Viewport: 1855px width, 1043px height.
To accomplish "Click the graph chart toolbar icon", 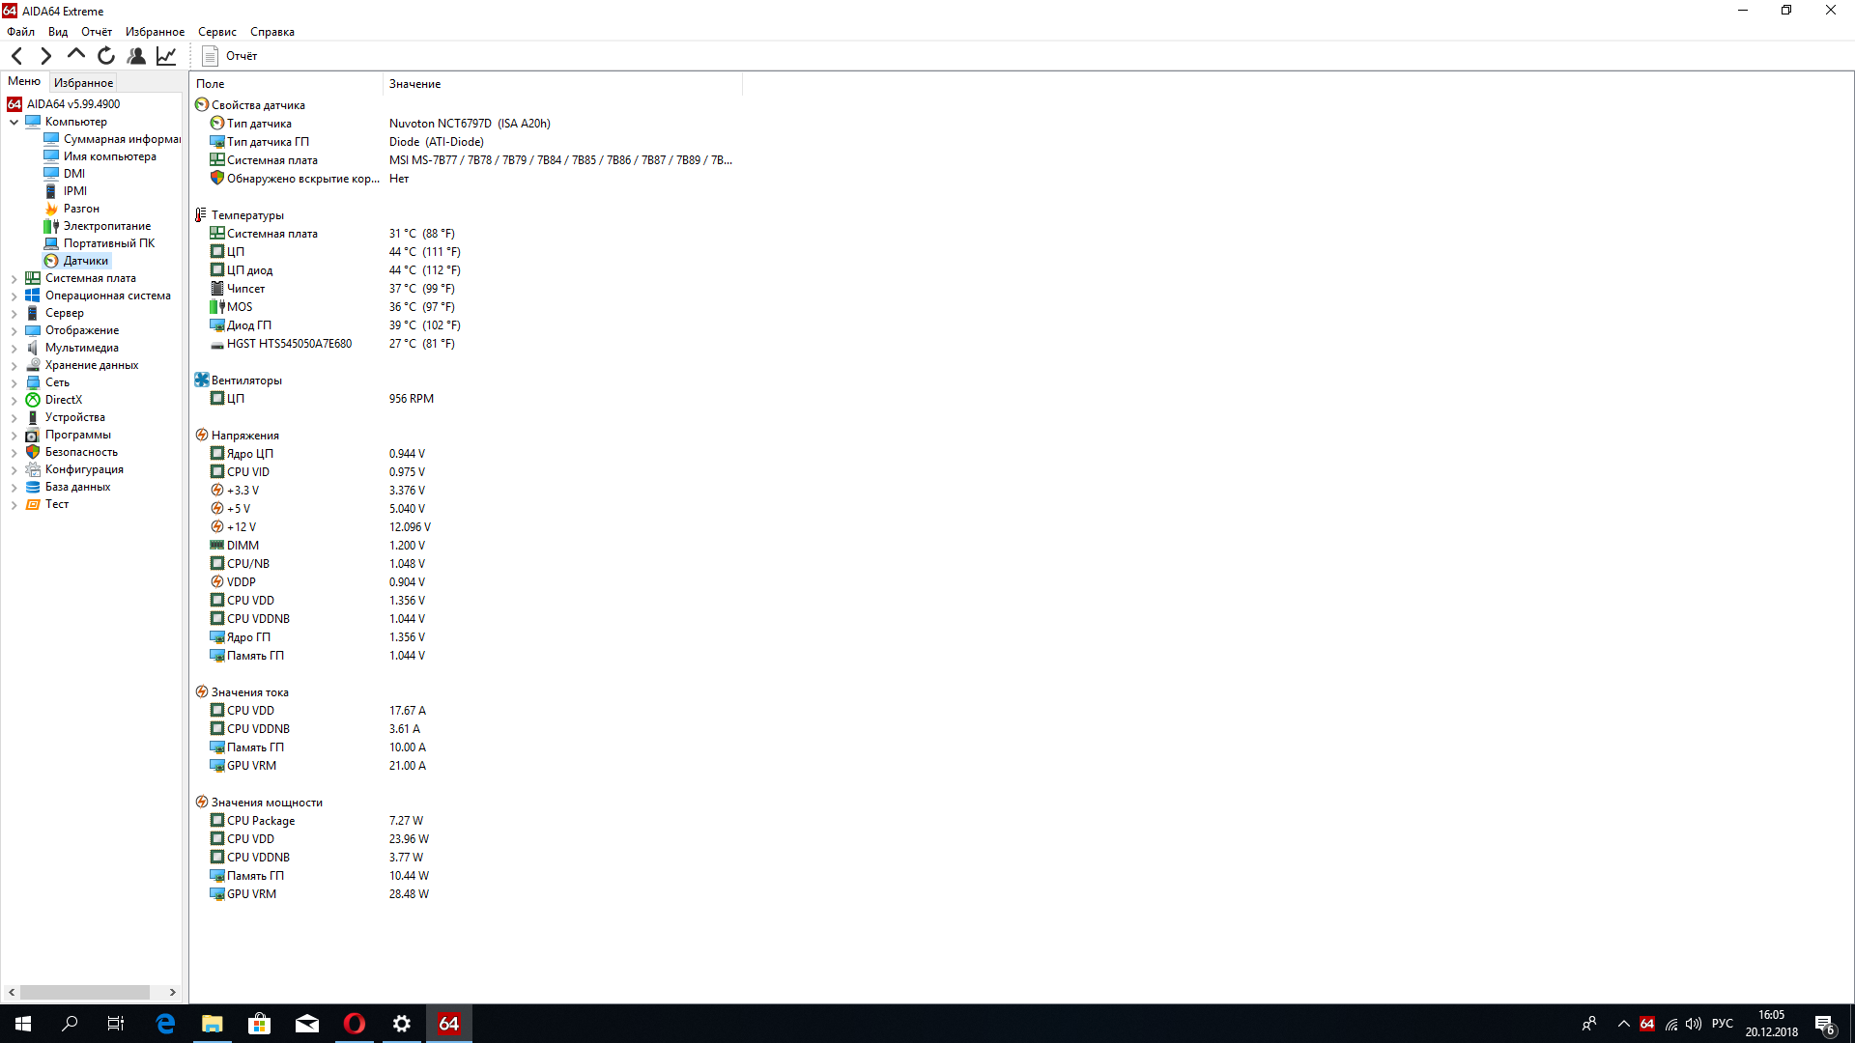I will point(166,56).
